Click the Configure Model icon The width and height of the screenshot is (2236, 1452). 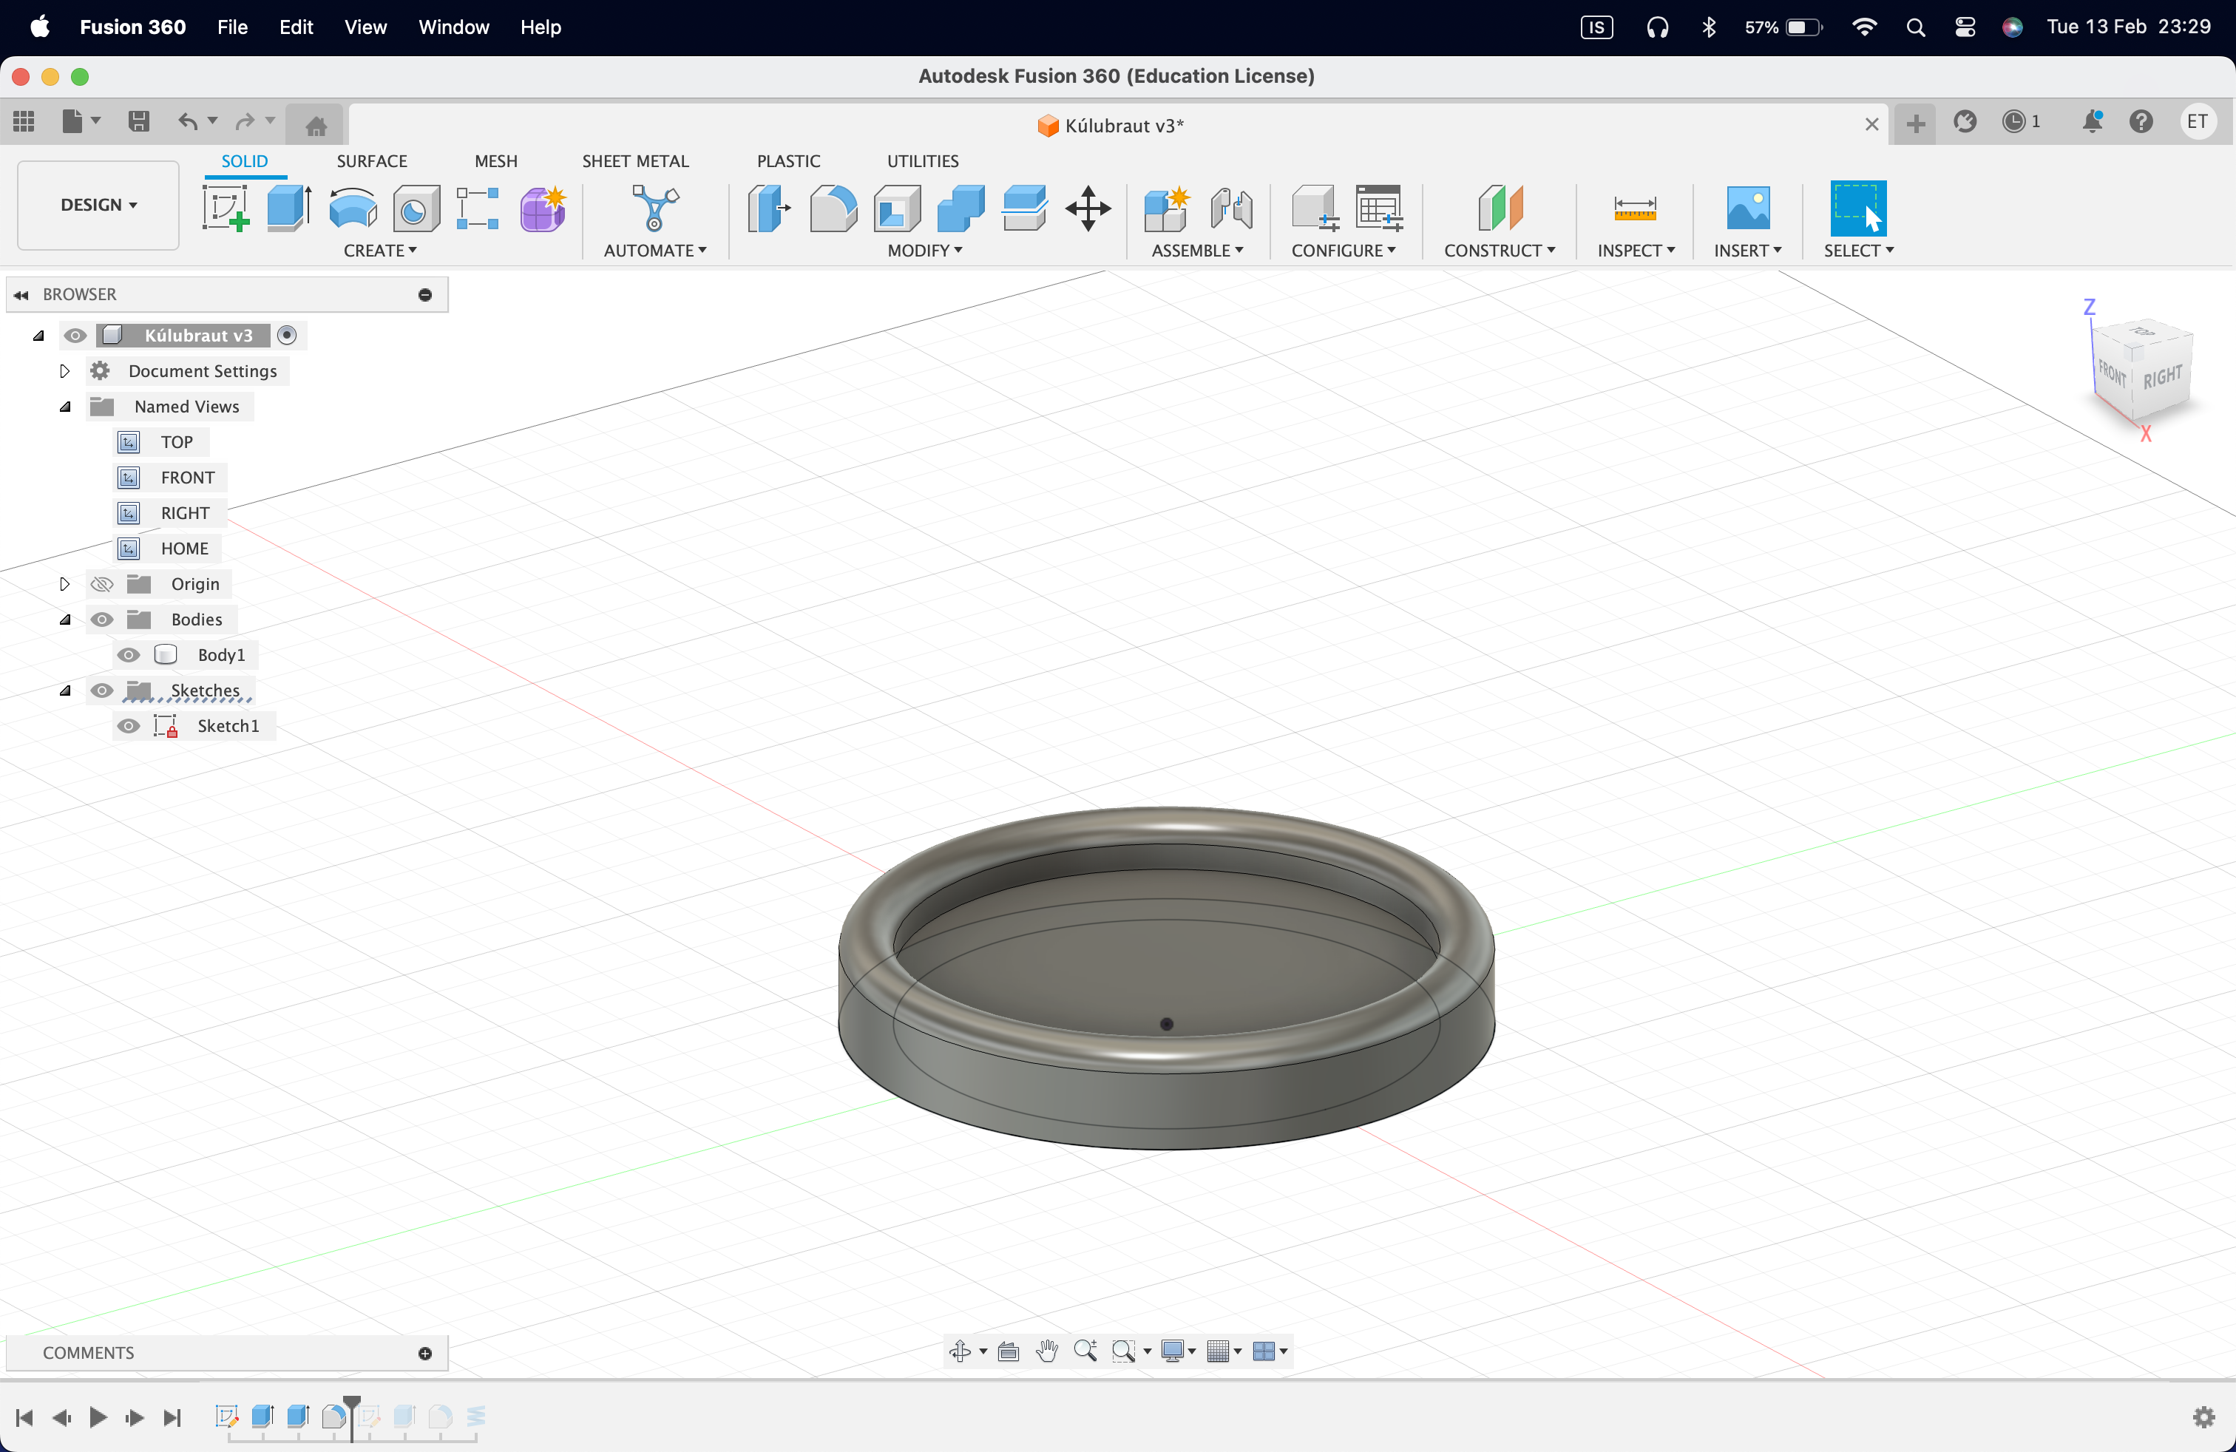1315,208
